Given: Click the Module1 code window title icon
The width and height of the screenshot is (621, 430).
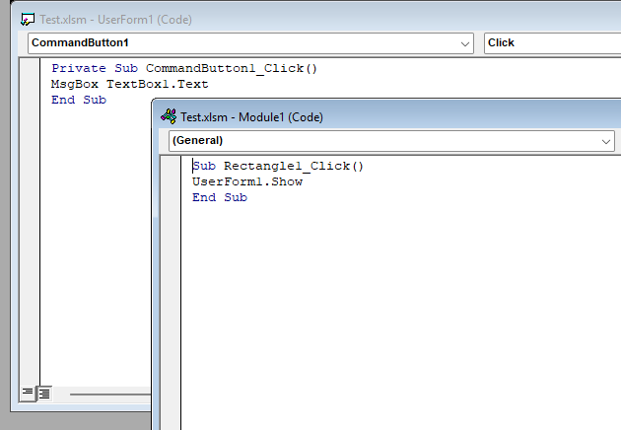Looking at the screenshot, I should (x=169, y=117).
